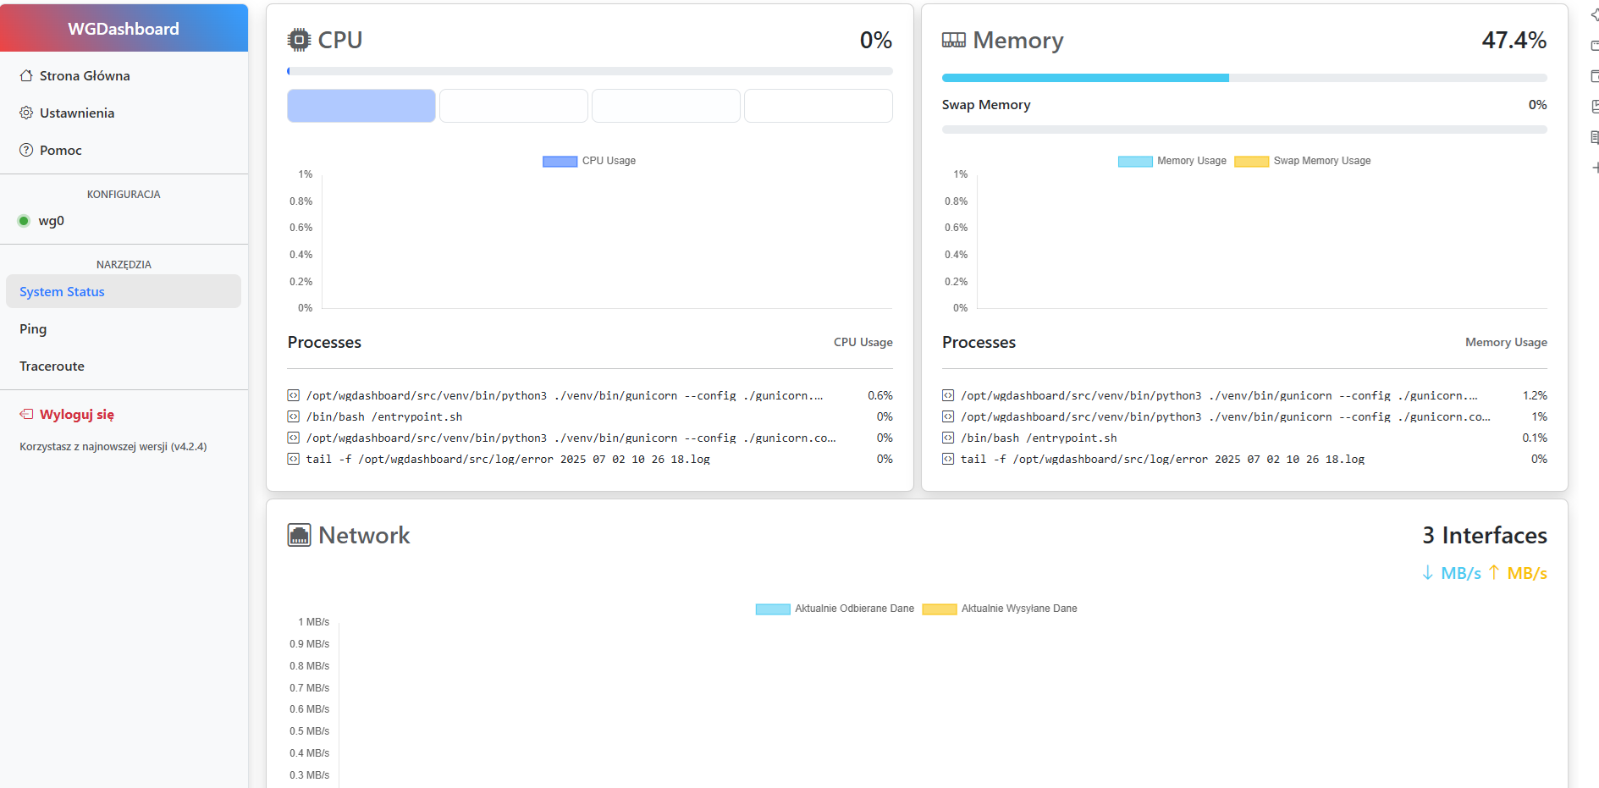The height and width of the screenshot is (788, 1599).
Task: Click the Swap Memory progress bar
Action: [1244, 129]
